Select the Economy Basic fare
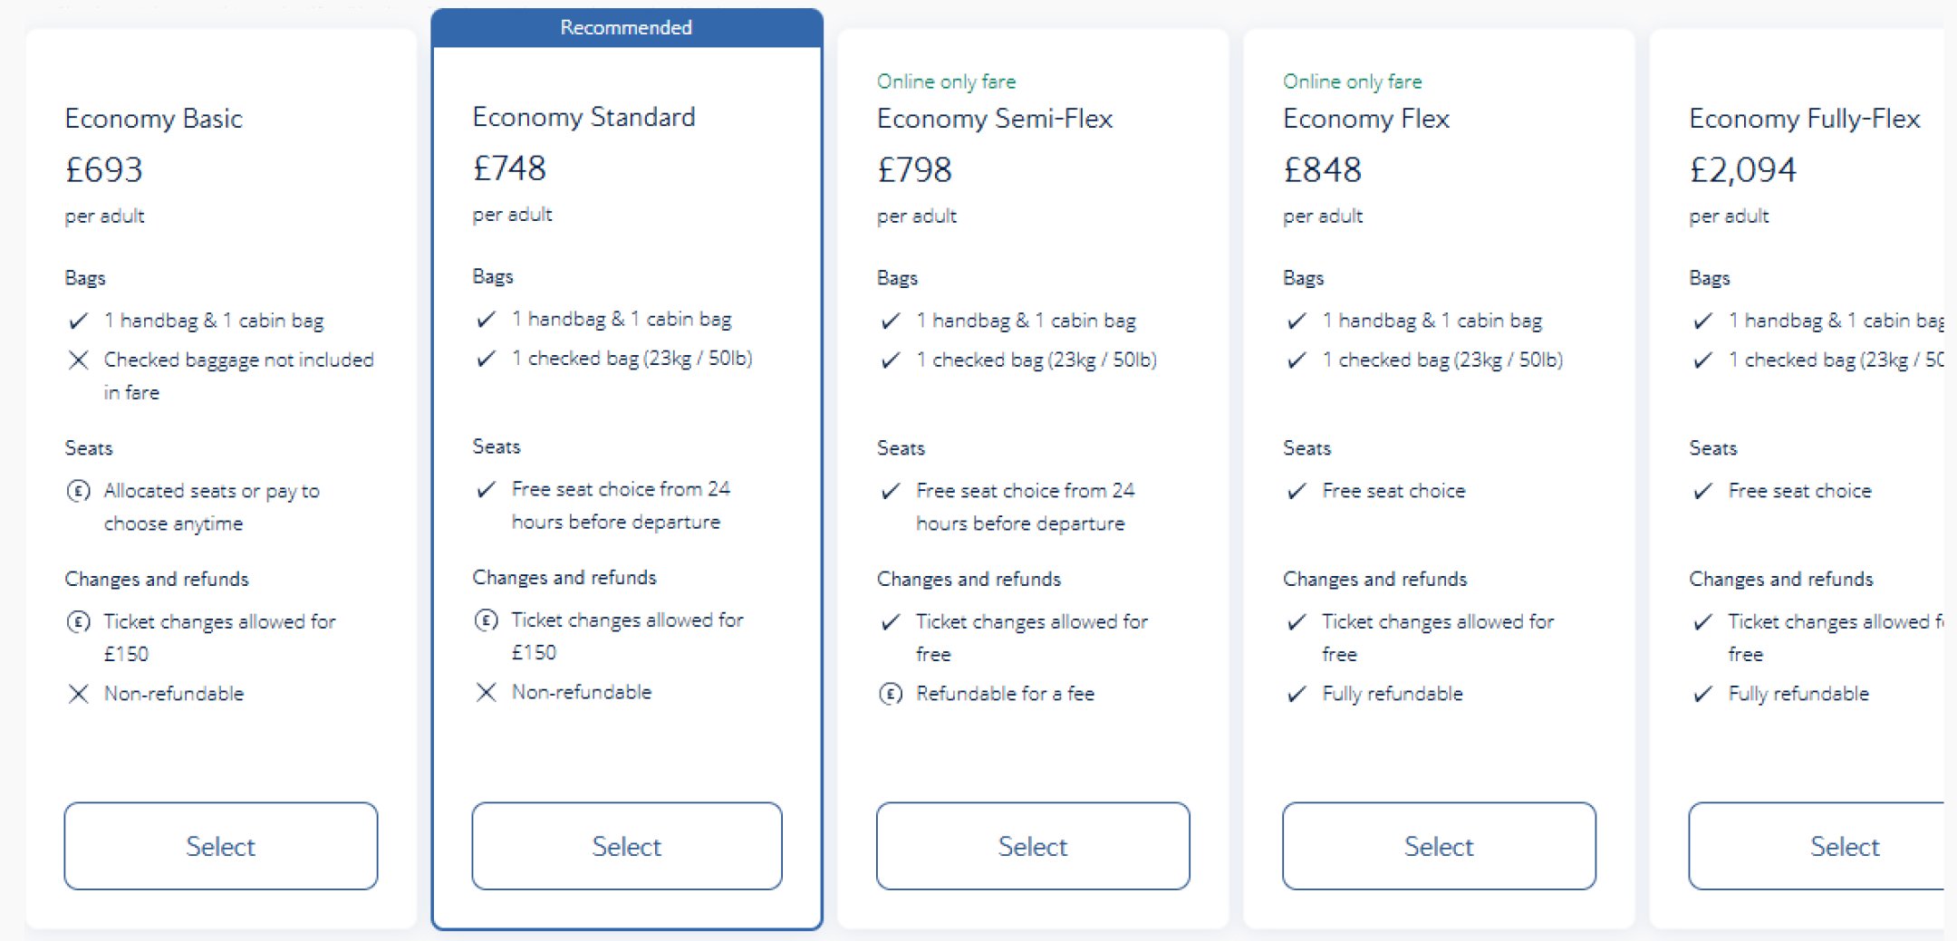 220,846
